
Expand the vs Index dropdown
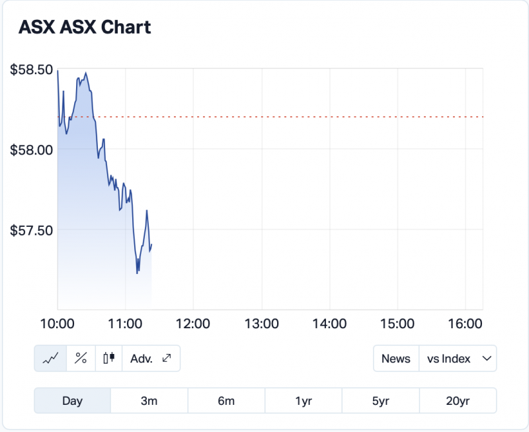pyautogui.click(x=458, y=359)
